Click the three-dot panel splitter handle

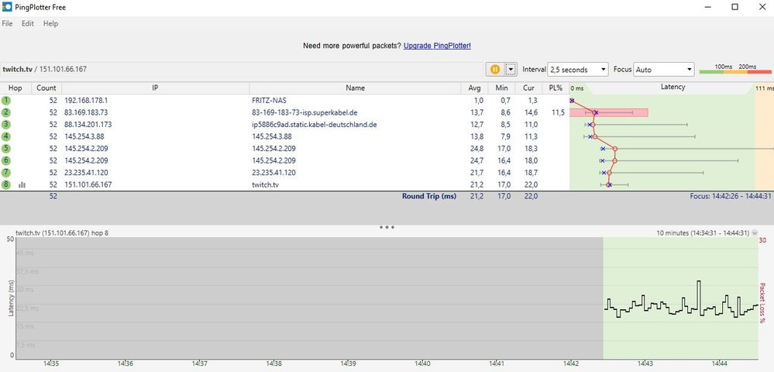(387, 227)
